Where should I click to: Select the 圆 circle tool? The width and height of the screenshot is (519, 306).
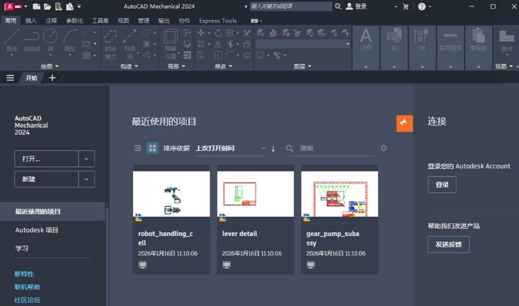pyautogui.click(x=50, y=41)
